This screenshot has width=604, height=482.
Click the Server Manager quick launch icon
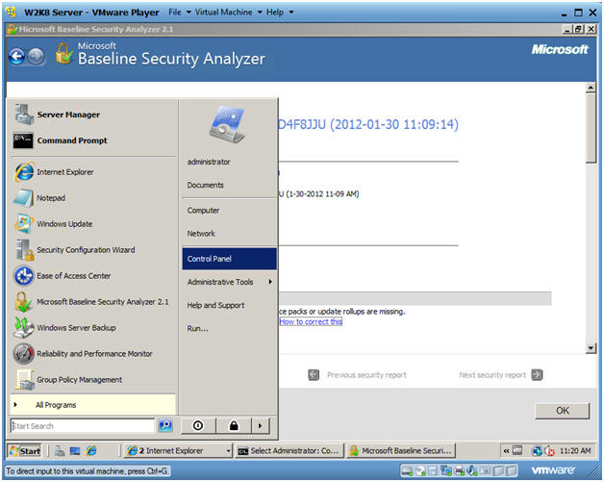pyautogui.click(x=60, y=450)
